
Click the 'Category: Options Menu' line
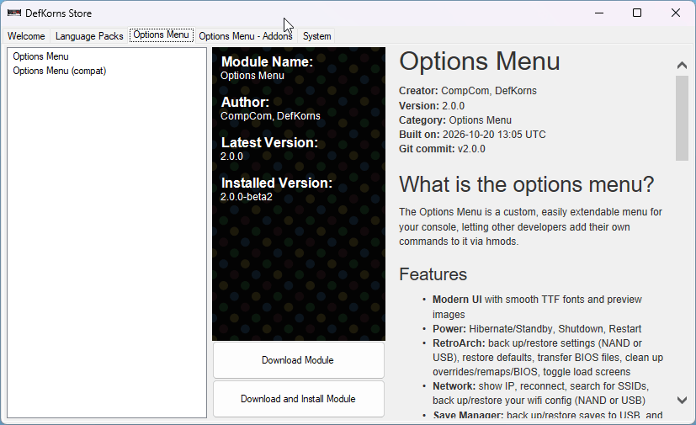pos(455,120)
